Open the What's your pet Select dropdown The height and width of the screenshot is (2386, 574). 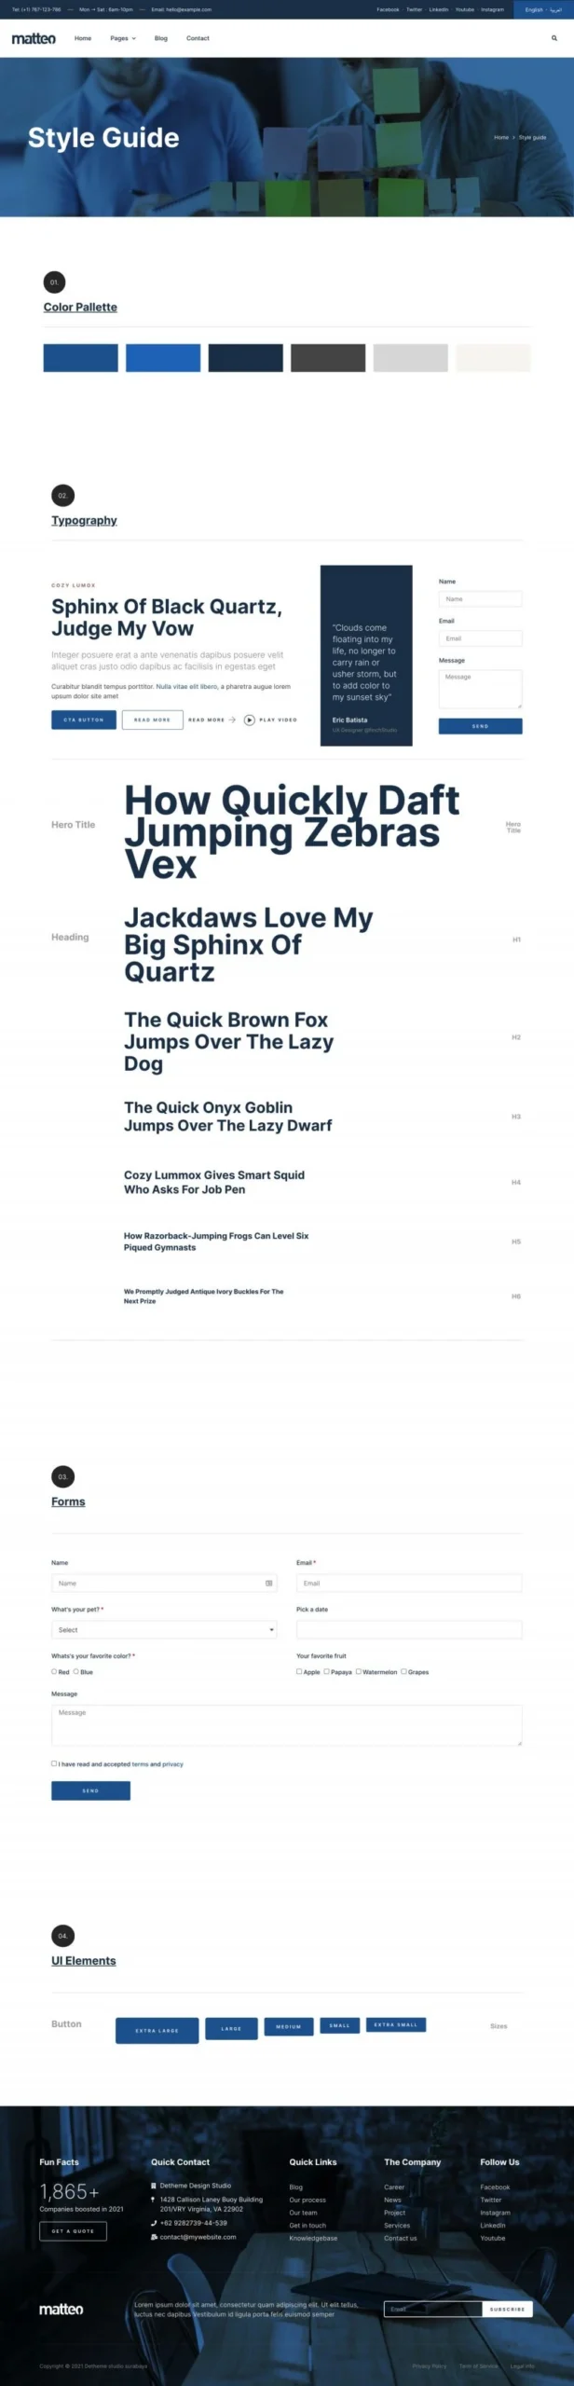pyautogui.click(x=164, y=1629)
